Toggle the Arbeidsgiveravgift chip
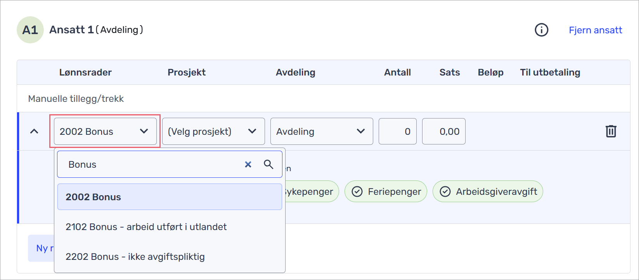The width and height of the screenshot is (639, 280). pos(488,191)
